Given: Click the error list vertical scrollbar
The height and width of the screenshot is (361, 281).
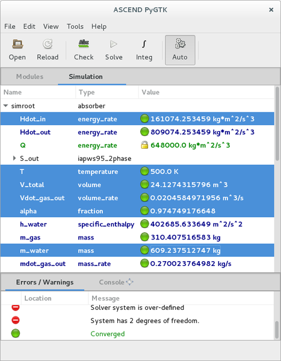Looking at the screenshot, I should (277, 329).
